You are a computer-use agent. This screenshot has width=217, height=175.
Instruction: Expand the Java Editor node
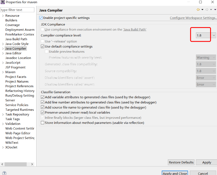3,53
